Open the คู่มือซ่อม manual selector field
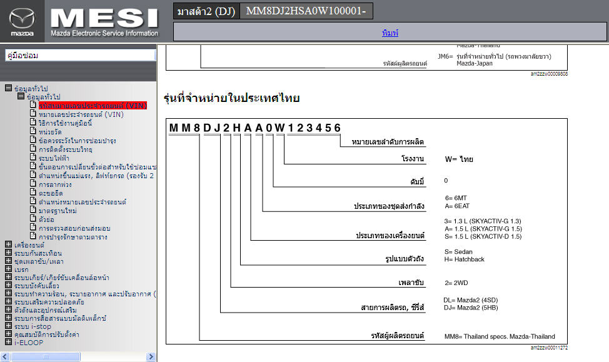This screenshot has width=609, height=362. pyautogui.click(x=81, y=55)
